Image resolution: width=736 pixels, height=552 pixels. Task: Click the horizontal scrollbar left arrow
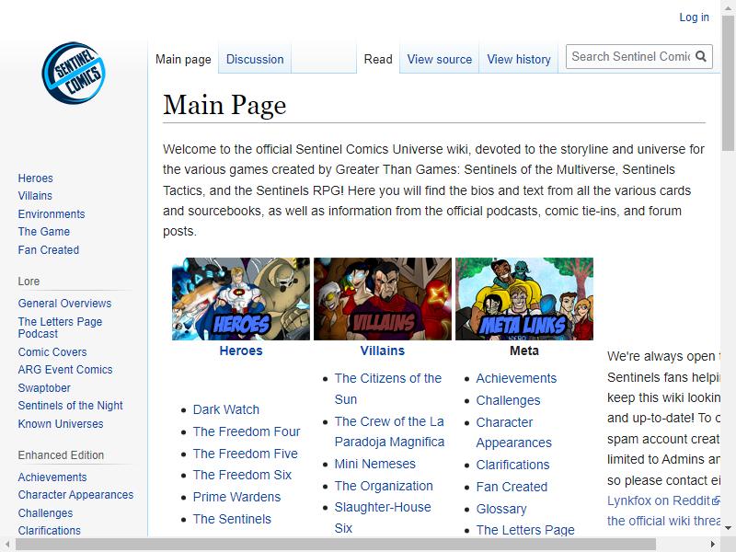[x=7, y=545]
